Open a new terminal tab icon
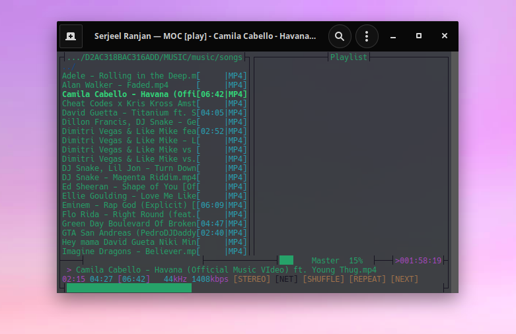516x334 pixels. tap(71, 36)
